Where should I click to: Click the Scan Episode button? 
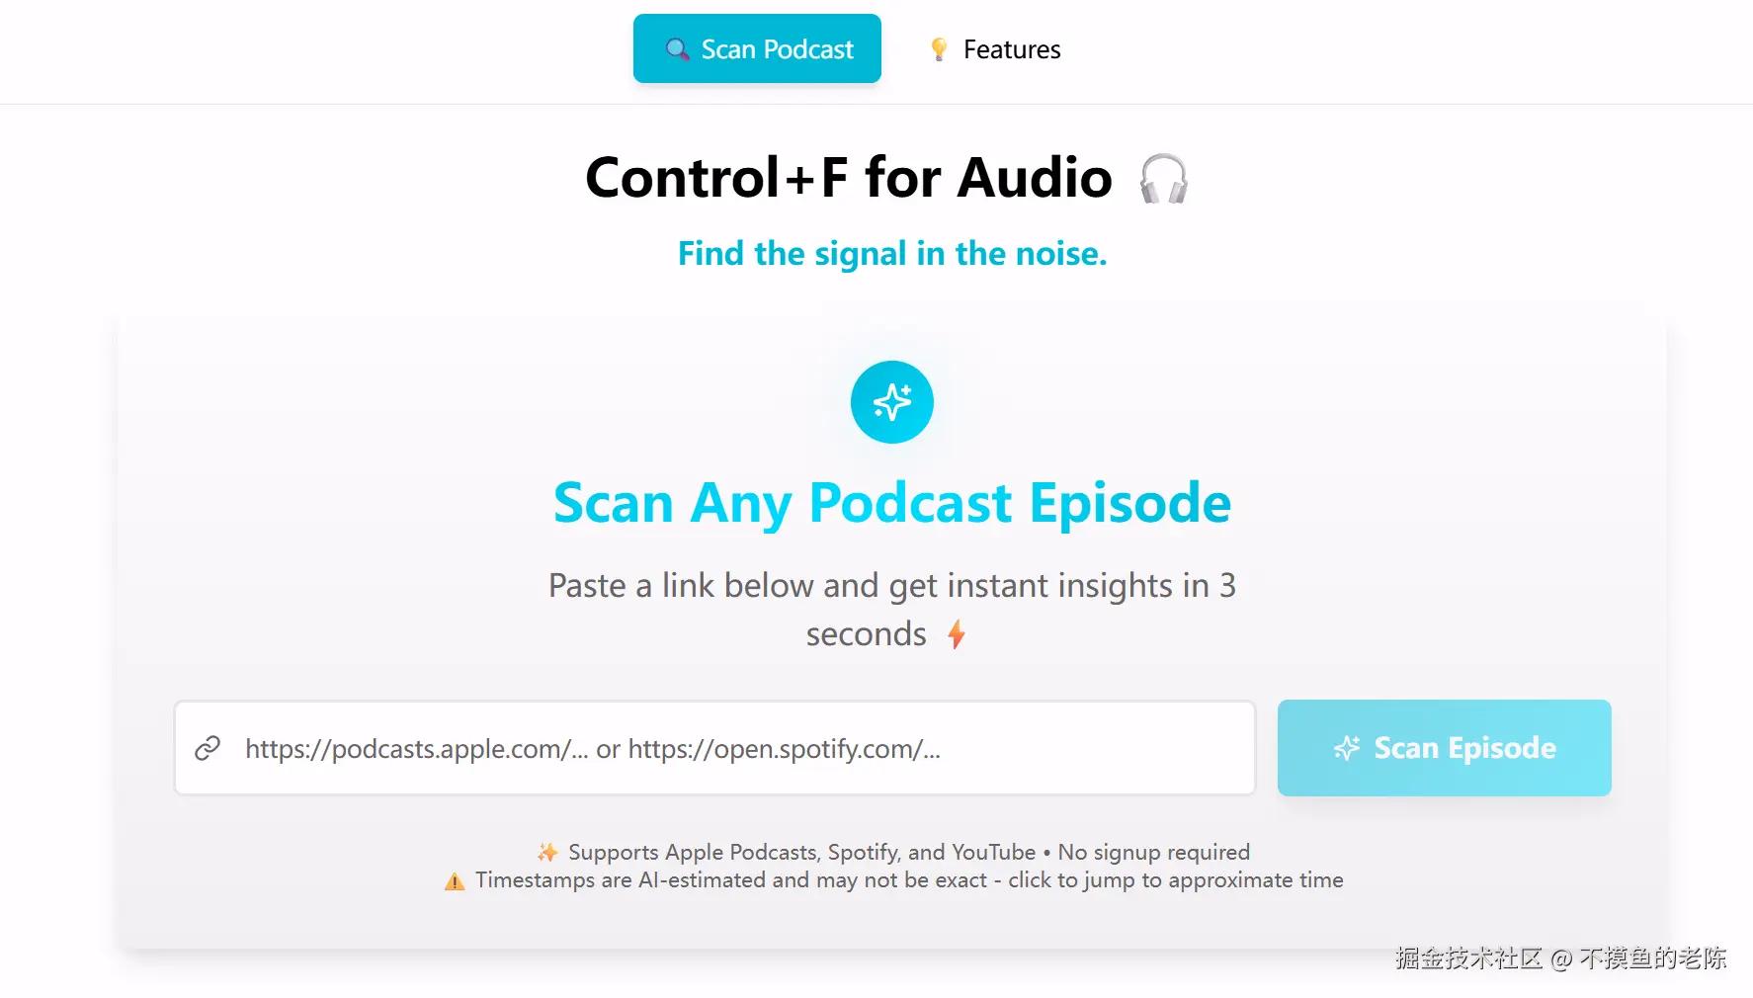pos(1444,748)
